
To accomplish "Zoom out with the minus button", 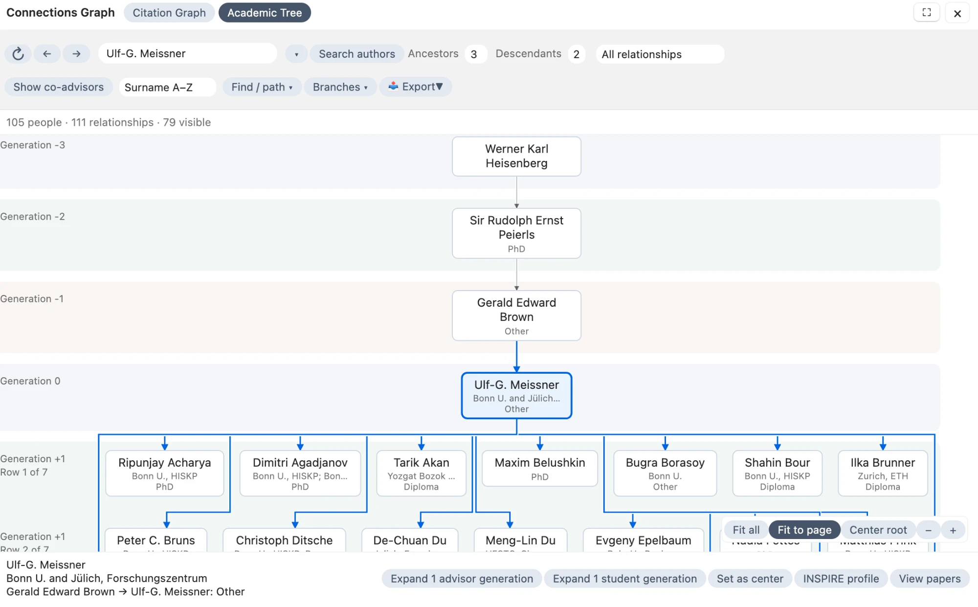I will coord(928,530).
